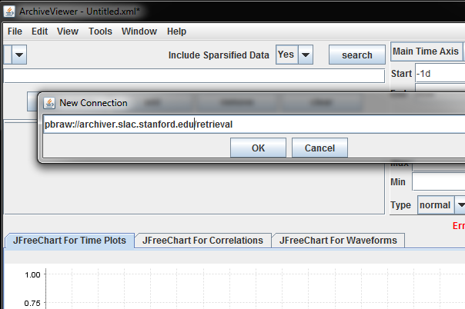Click the Include Sparsified Data label
Viewport: 465px width, 309px height.
(x=219, y=55)
